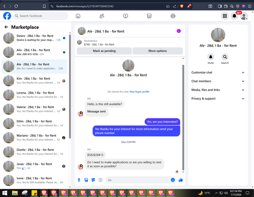Viewport: 254px width, 197px height.
Task: Open Windows Start menu
Action: [x=5, y=193]
